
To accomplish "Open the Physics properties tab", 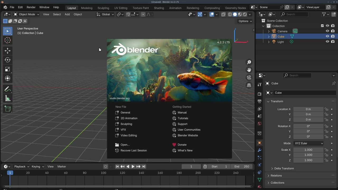I will [259, 165].
